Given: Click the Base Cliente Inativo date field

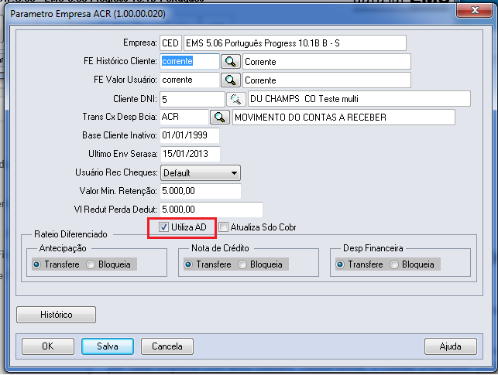Looking at the screenshot, I should 190,135.
